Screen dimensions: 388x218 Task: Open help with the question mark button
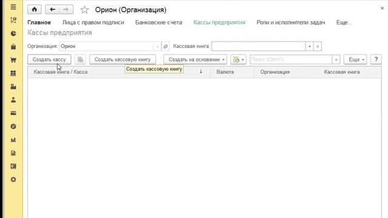[376, 59]
